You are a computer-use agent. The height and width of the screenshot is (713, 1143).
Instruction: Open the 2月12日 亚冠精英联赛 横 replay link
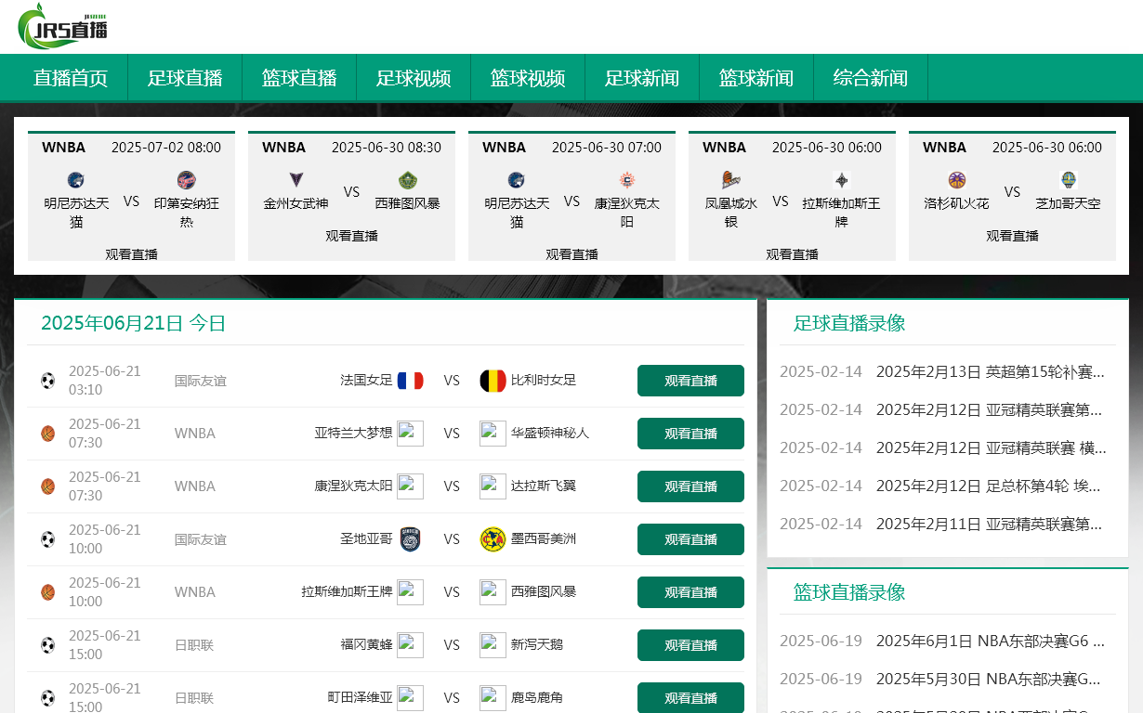991,447
